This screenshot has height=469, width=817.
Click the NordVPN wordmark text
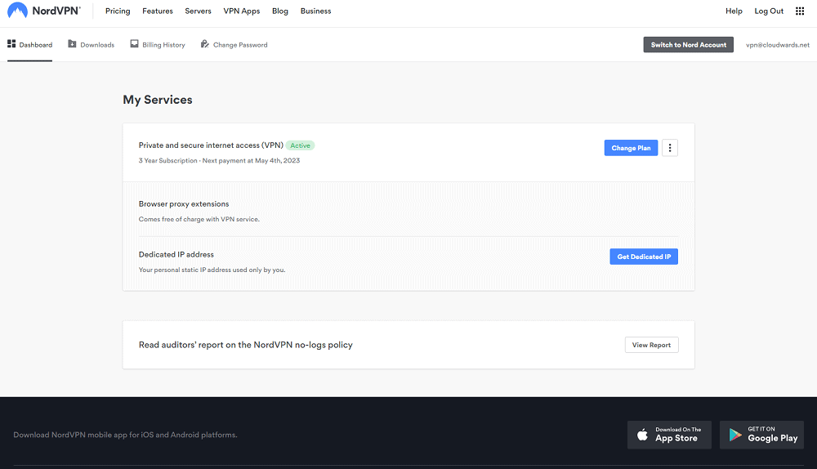(x=56, y=11)
